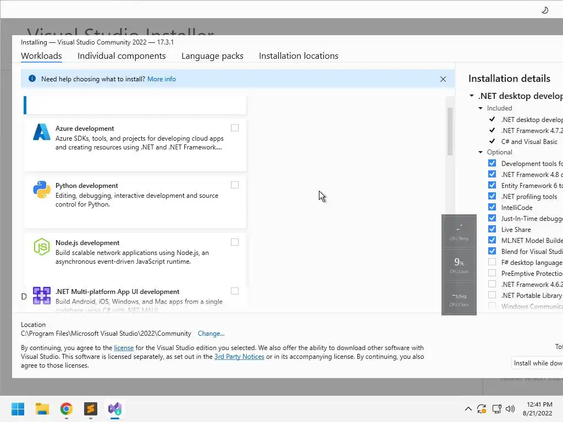Dismiss the help banner with the X
Image resolution: width=563 pixels, height=422 pixels.
443,79
